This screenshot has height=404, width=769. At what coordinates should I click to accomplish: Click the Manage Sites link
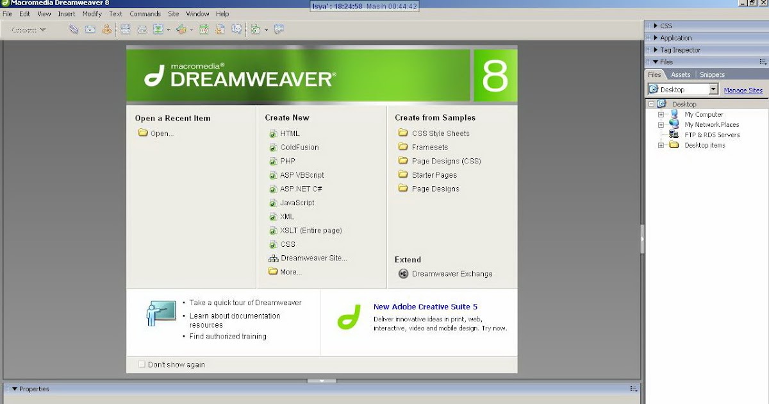[x=743, y=90]
